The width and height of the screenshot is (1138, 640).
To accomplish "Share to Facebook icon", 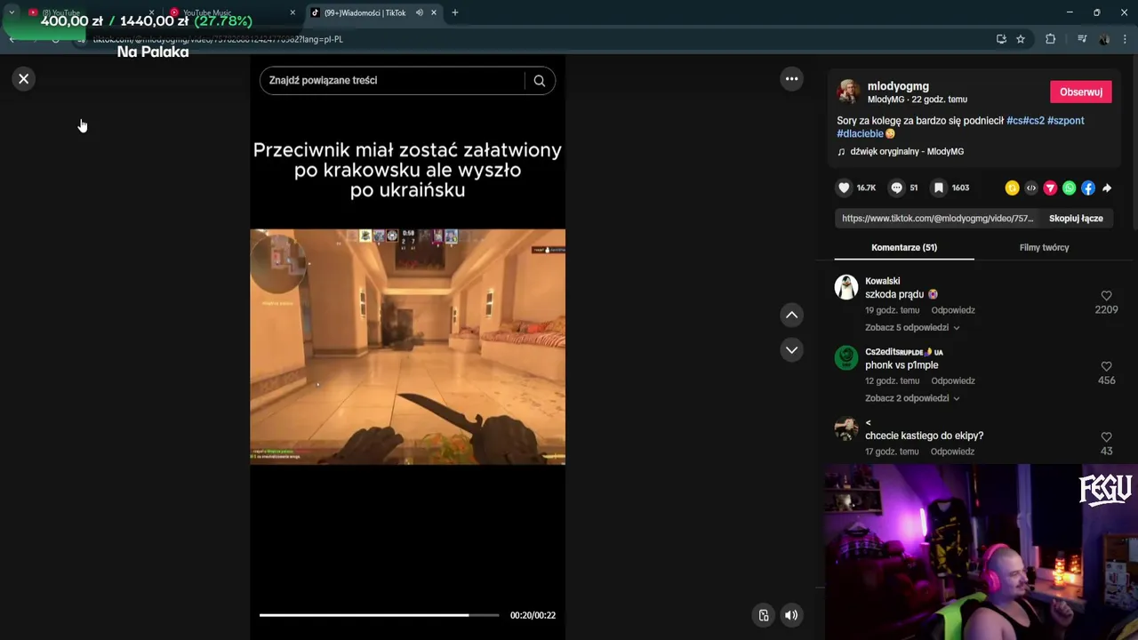I will pos(1088,188).
